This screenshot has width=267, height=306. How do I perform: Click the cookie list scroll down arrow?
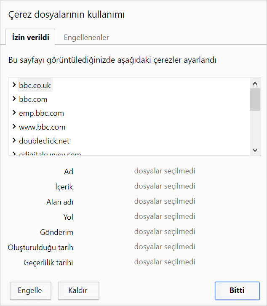[x=255, y=150]
